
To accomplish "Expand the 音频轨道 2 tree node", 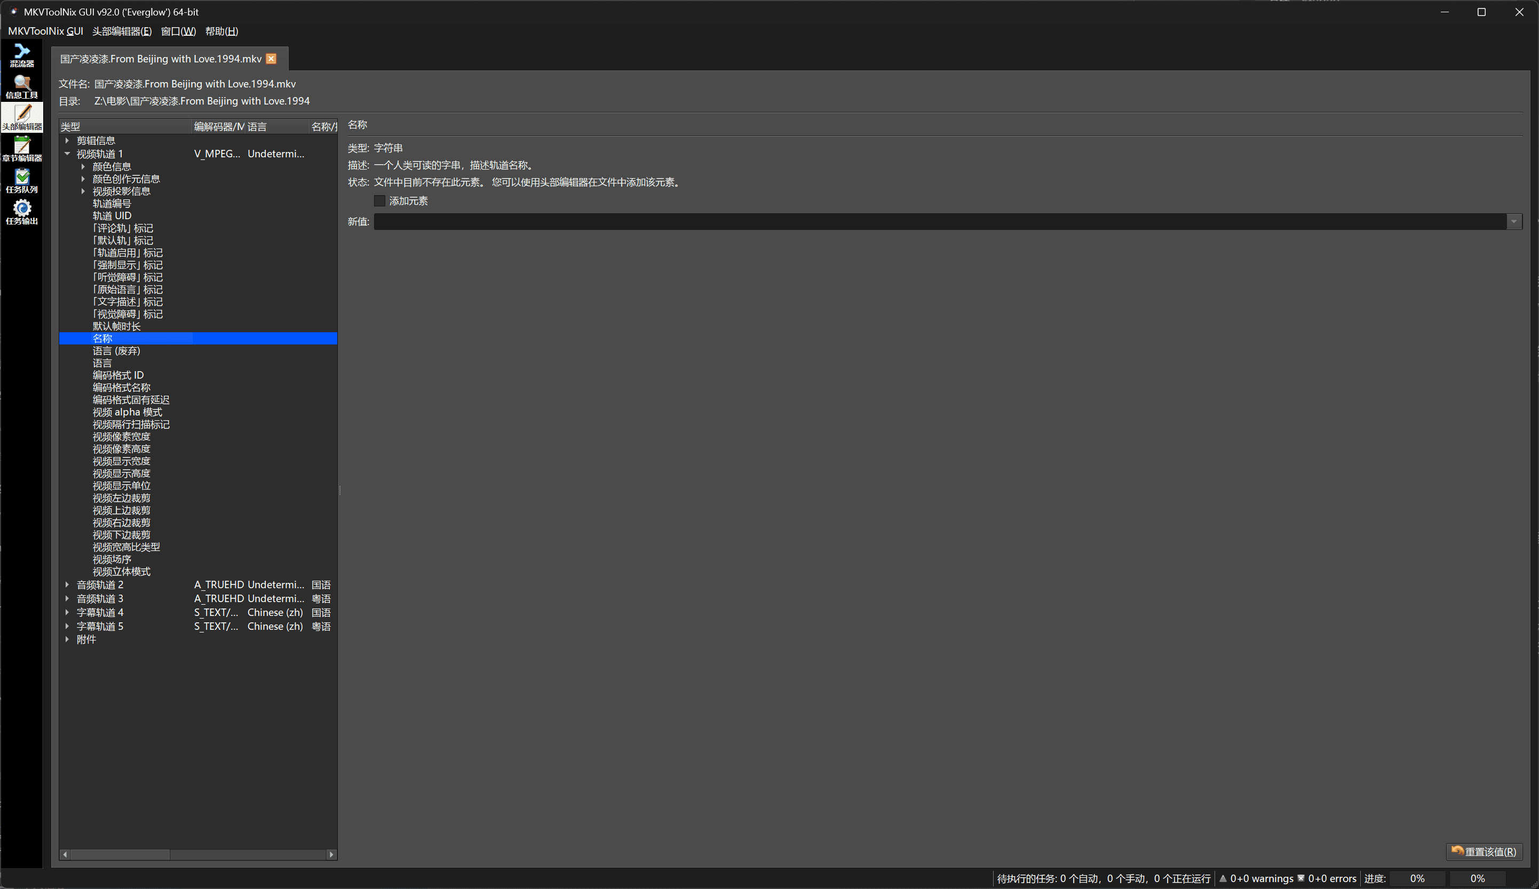I will click(x=67, y=584).
